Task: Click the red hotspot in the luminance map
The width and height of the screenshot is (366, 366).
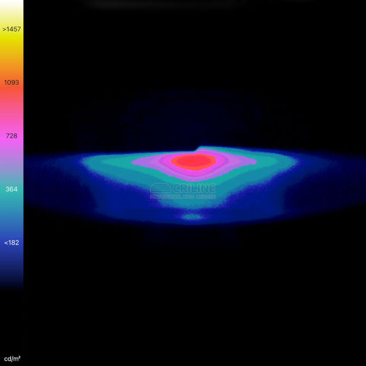Action: click(193, 161)
